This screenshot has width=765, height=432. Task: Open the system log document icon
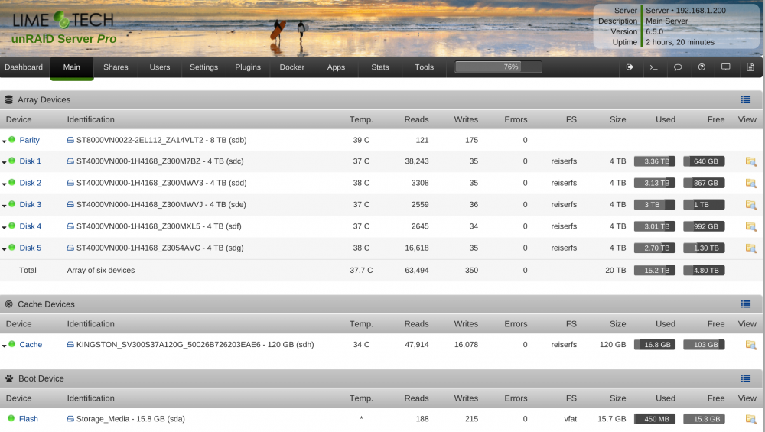[750, 67]
